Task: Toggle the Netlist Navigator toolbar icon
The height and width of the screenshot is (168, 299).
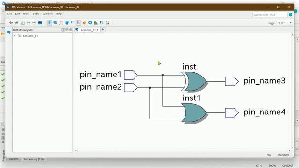Action: tap(78, 23)
